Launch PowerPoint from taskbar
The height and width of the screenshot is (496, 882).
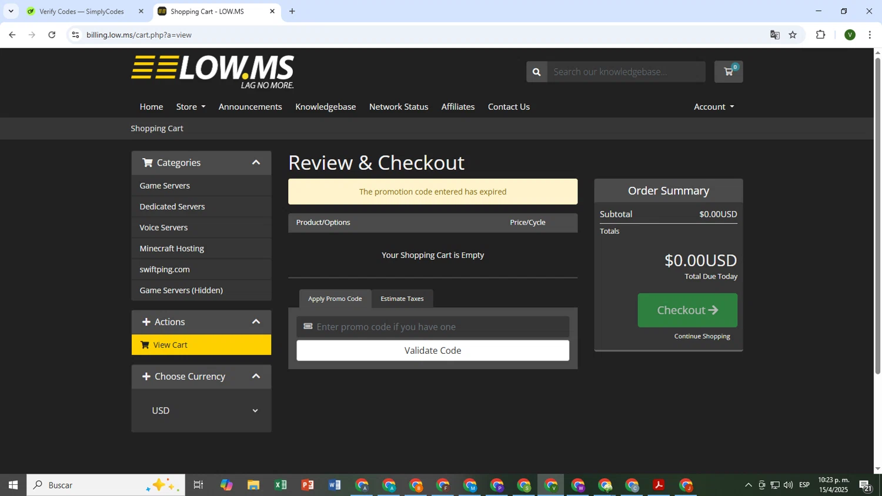click(x=308, y=485)
